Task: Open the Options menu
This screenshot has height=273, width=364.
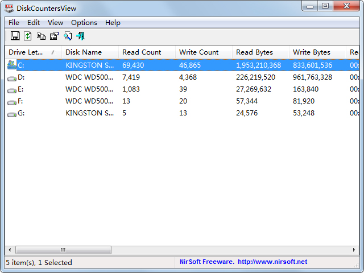Action: tap(84, 23)
